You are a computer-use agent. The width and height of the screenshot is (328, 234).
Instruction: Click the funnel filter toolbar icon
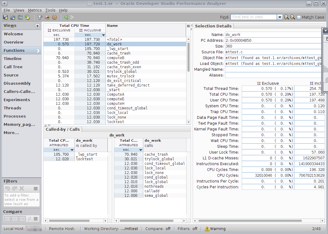tap(40, 17)
